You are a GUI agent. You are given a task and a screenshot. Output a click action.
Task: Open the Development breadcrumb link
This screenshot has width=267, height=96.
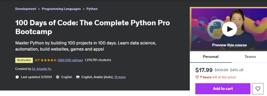pyautogui.click(x=26, y=9)
